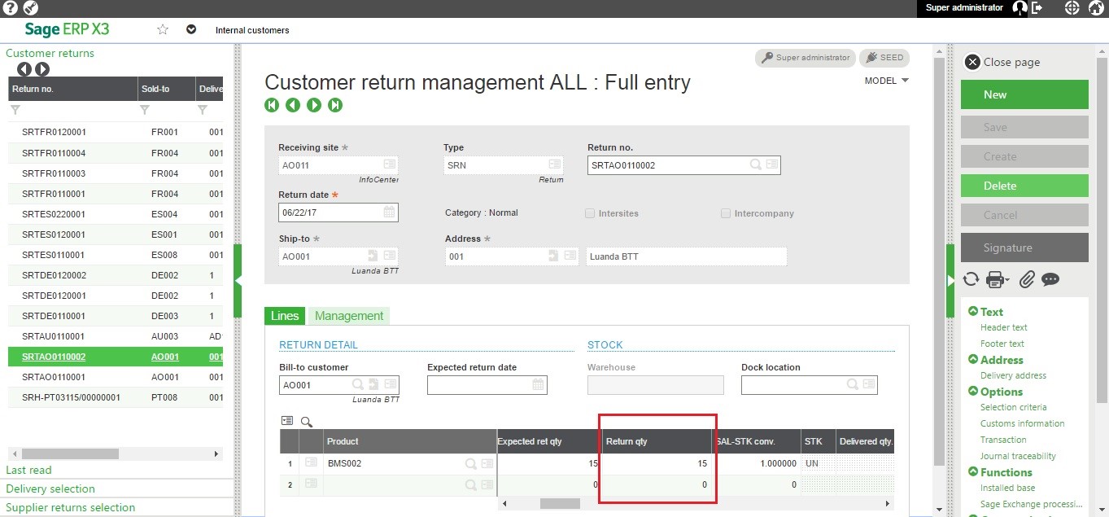Screen dimensions: 1109x517
Task: Collapse the Functions section in right panel
Action: (973, 472)
